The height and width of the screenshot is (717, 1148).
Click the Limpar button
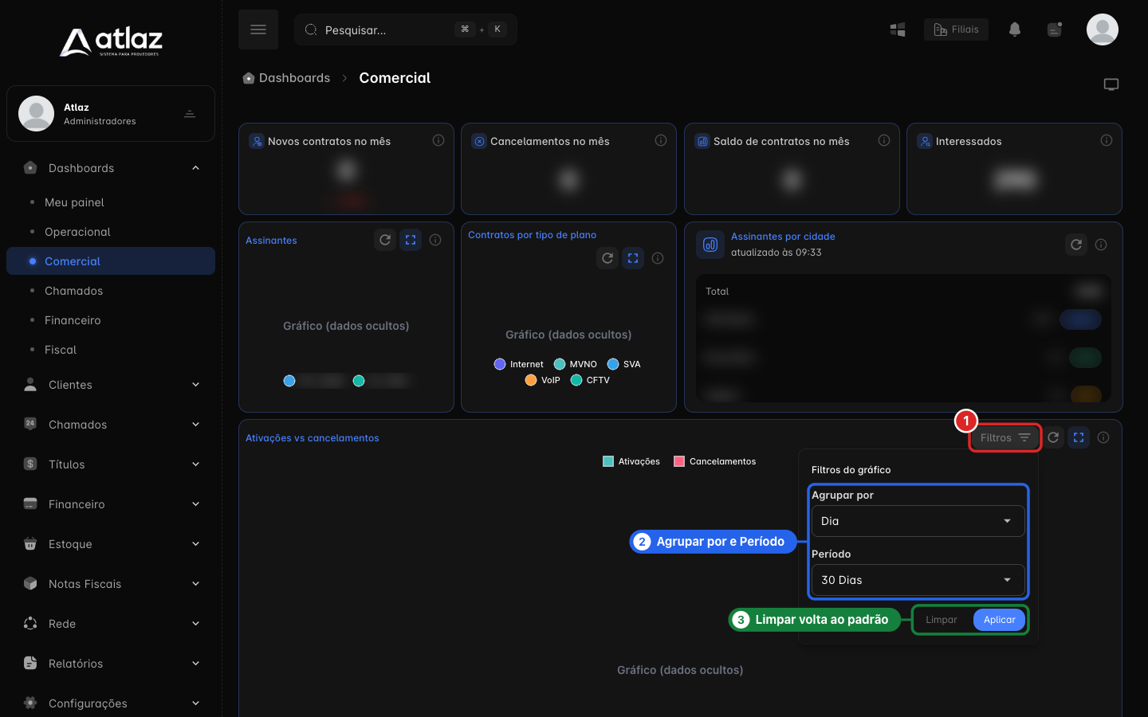942,620
